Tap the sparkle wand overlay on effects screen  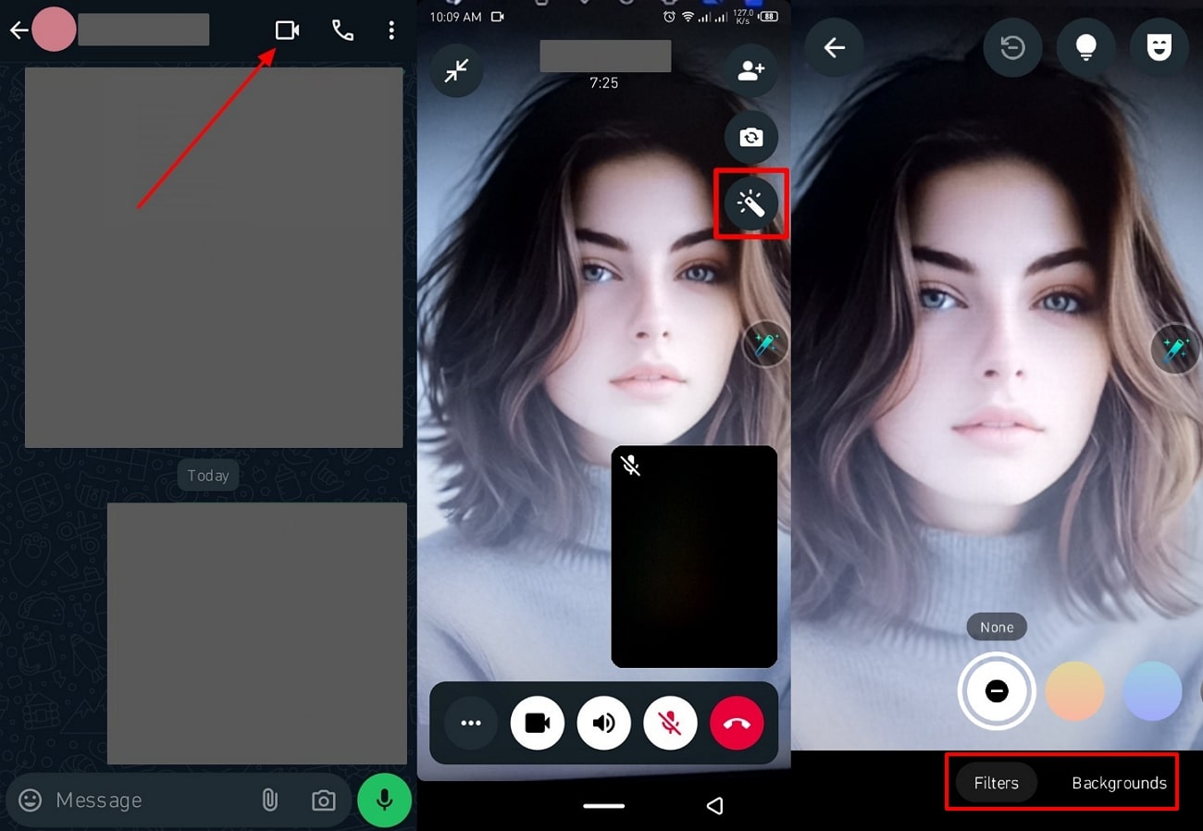1175,350
